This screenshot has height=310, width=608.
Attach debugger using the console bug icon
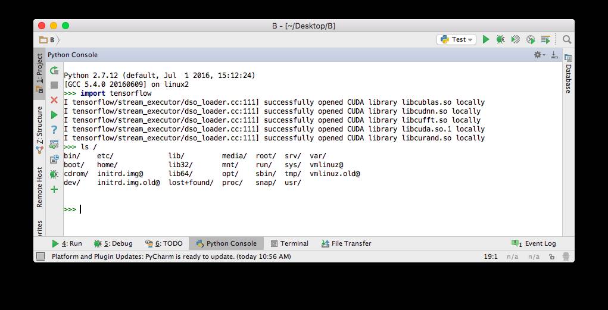click(x=54, y=174)
